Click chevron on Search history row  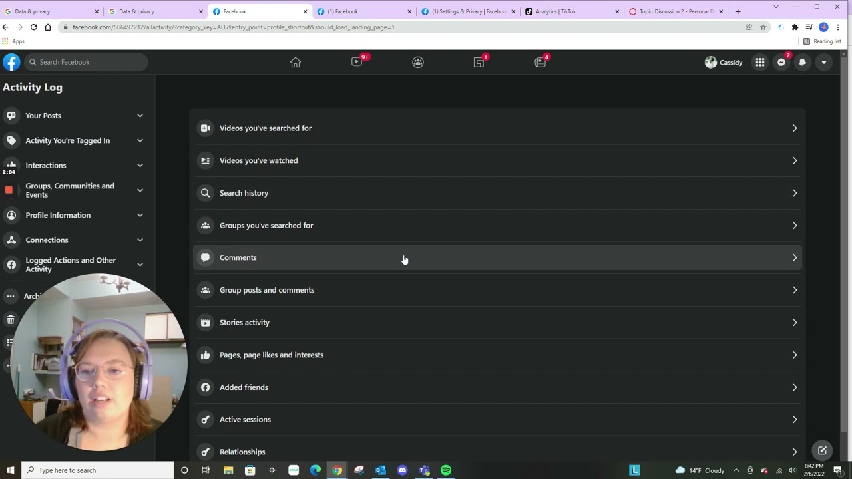(794, 193)
